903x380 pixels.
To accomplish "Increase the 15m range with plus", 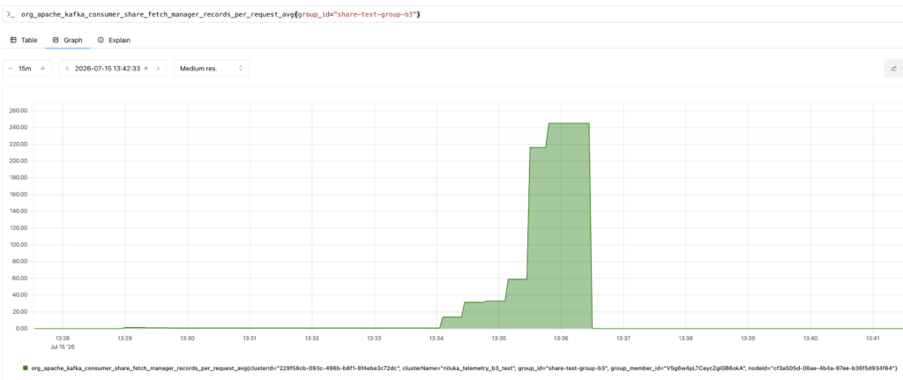I will coord(42,69).
